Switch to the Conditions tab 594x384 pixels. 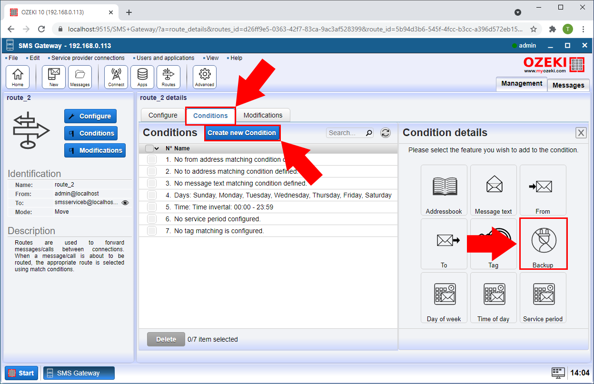click(210, 116)
